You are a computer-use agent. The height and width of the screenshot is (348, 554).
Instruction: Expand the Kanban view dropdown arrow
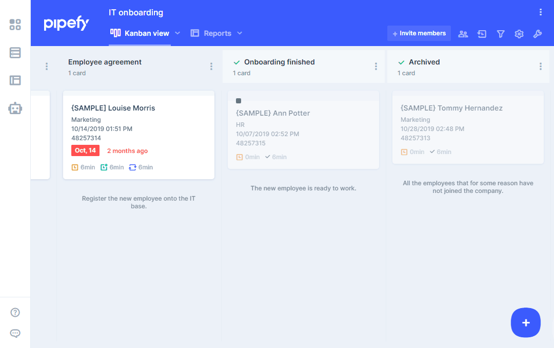point(177,33)
